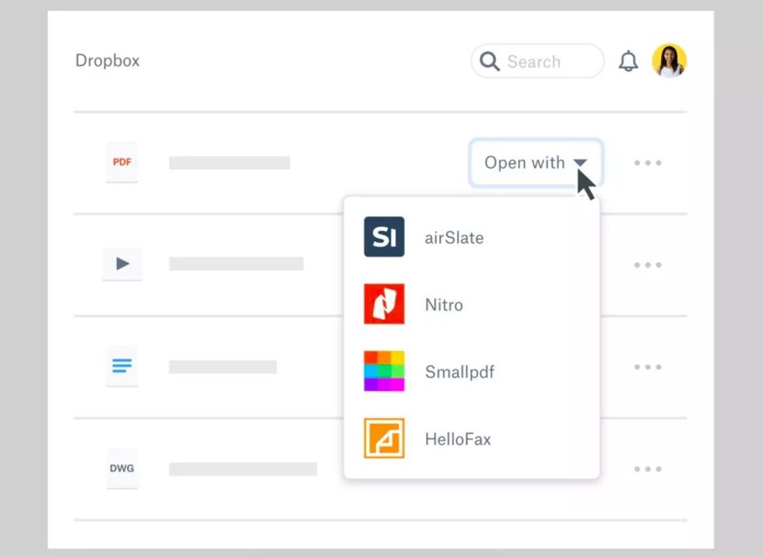This screenshot has height=557, width=763.
Task: Focus the Search input field
Action: pos(537,61)
